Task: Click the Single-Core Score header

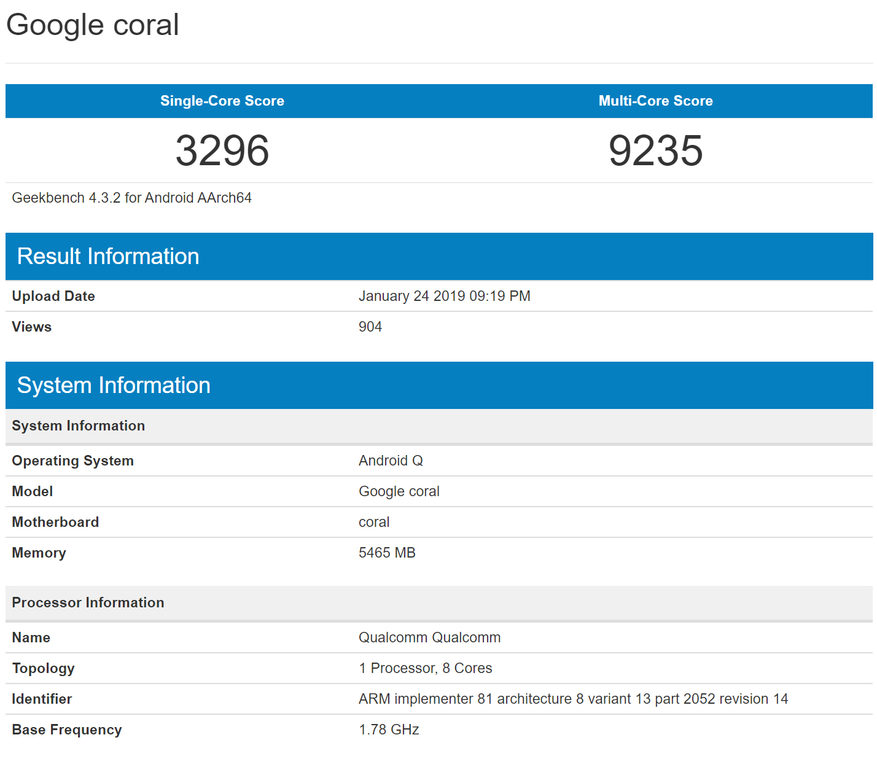Action: 222,101
